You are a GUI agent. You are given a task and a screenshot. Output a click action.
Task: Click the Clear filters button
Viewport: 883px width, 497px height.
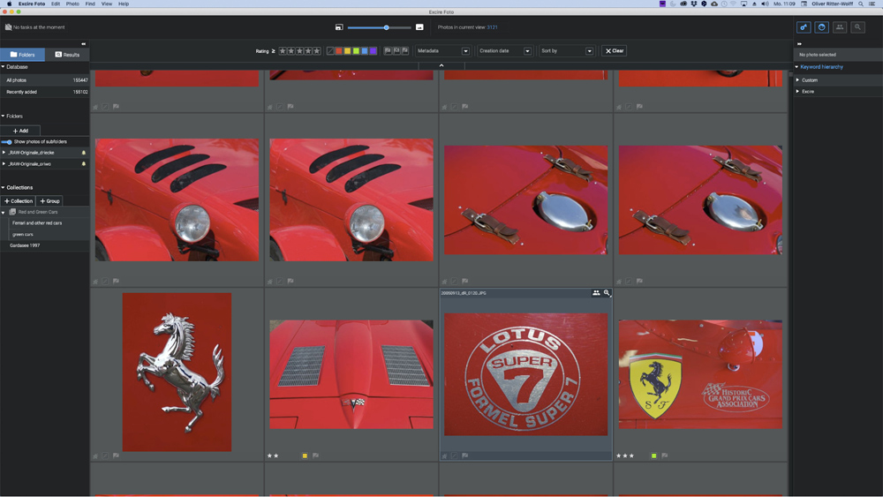click(x=615, y=51)
